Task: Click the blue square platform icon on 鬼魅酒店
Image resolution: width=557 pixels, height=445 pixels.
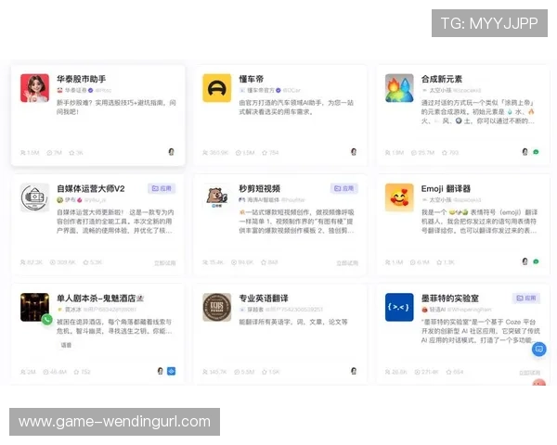Action: (x=171, y=371)
